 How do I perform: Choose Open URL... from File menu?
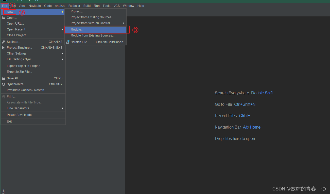pyautogui.click(x=33, y=24)
